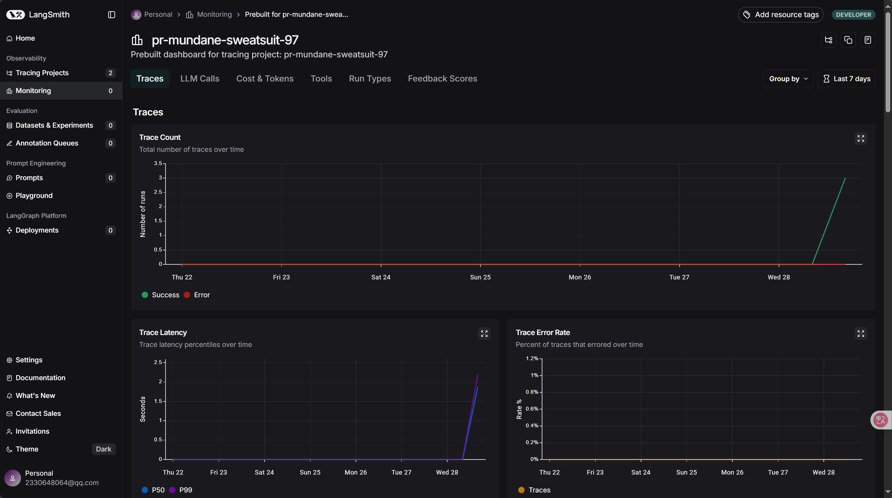Toggle the Success series in Trace Count legend
The height and width of the screenshot is (498, 892).
[160, 295]
